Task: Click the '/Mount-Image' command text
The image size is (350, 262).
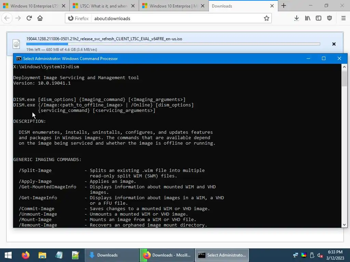Action: tap(35, 219)
